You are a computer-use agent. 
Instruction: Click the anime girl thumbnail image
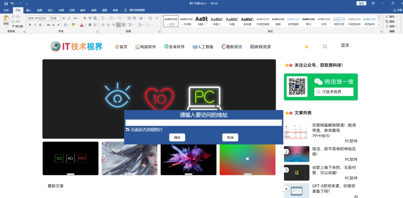[x=129, y=159]
